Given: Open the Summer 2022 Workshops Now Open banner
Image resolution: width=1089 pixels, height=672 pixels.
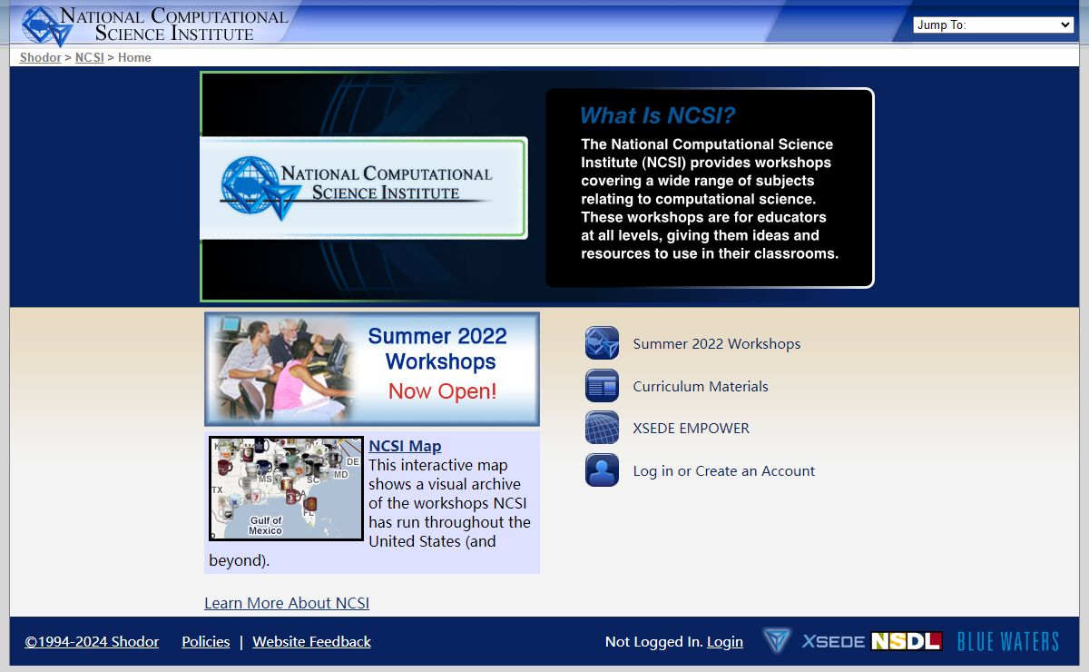Looking at the screenshot, I should pos(372,369).
